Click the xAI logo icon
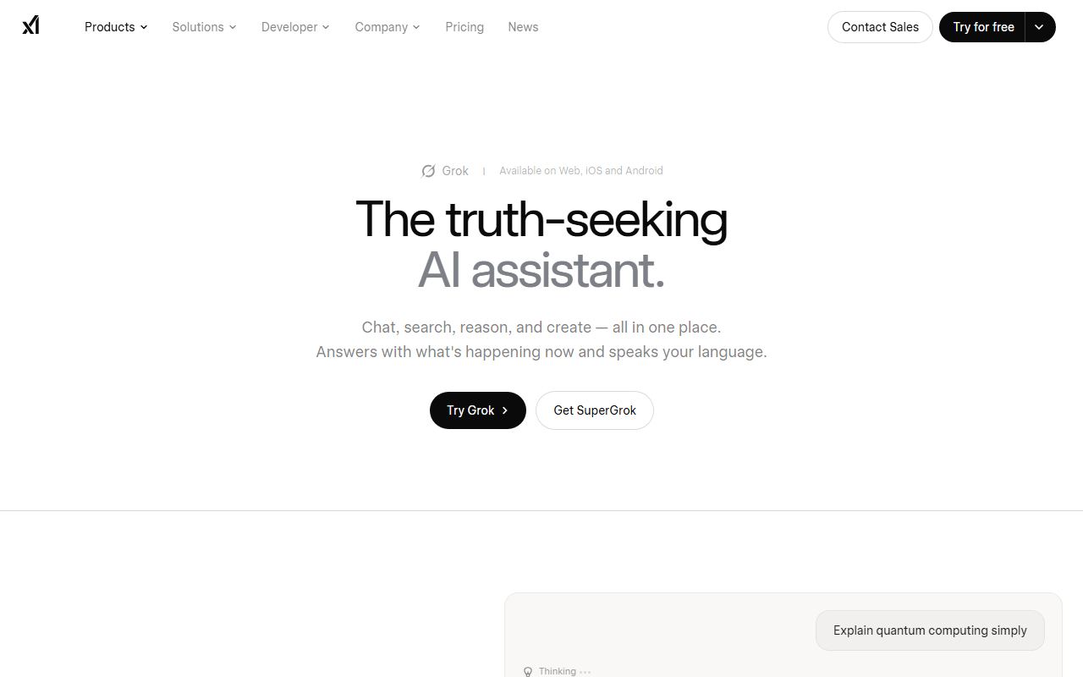The image size is (1083, 677). point(31,26)
